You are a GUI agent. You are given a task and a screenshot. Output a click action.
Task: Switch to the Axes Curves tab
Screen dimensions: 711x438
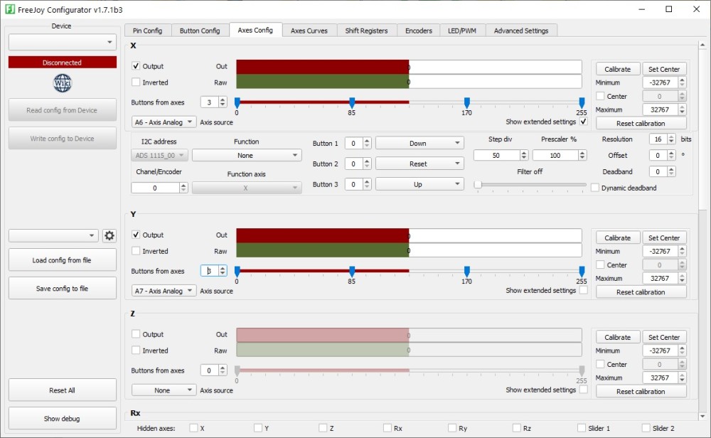(309, 31)
